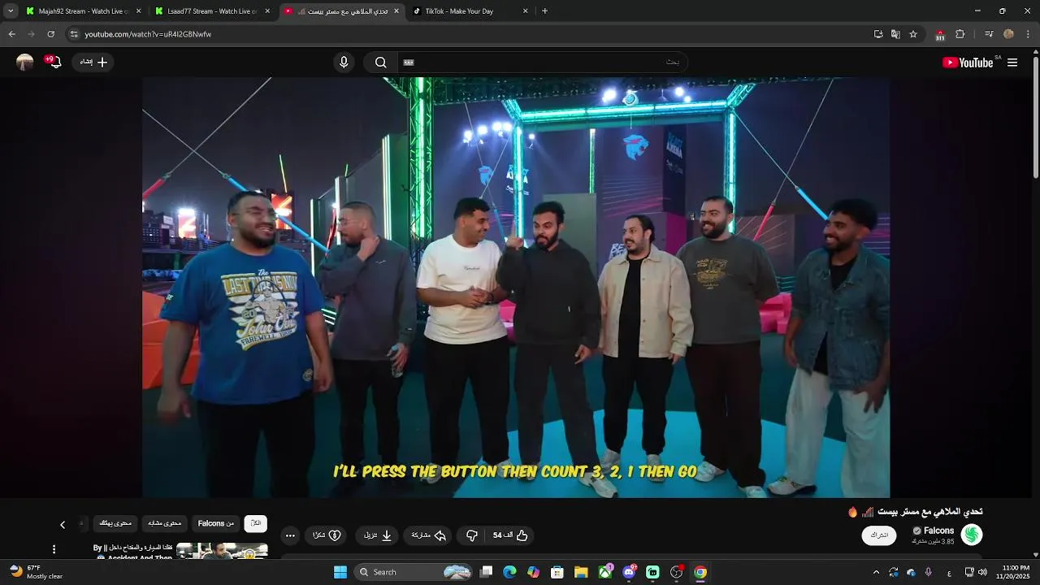Open the on-screen keyboard icon in search box
Viewport: 1040px width, 585px height.
[409, 63]
